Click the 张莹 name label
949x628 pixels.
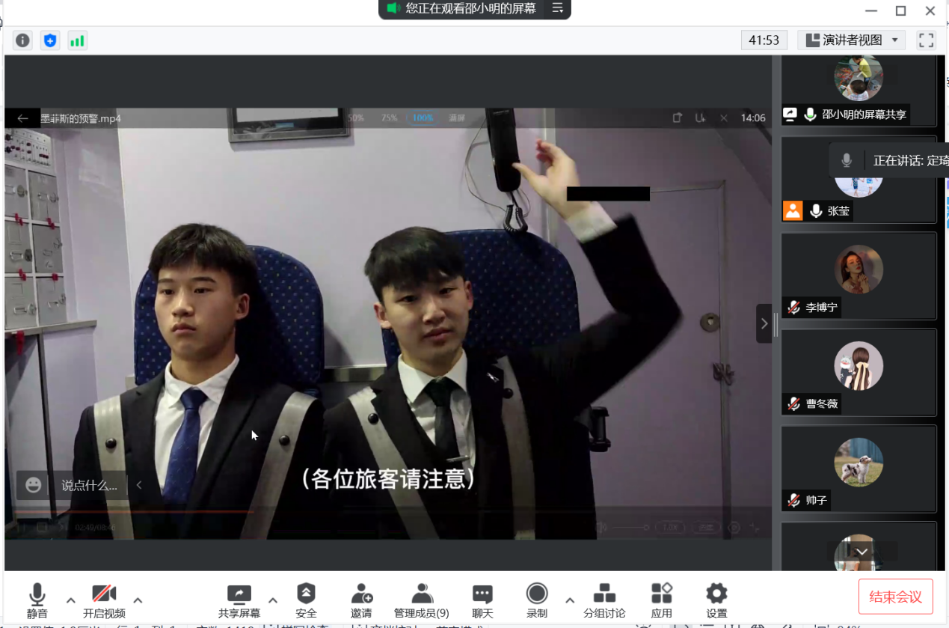click(838, 211)
